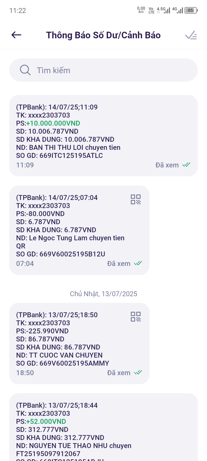Image resolution: width=207 pixels, height=461 pixels.
Task: Tap the status bar clock
Action: click(x=18, y=11)
